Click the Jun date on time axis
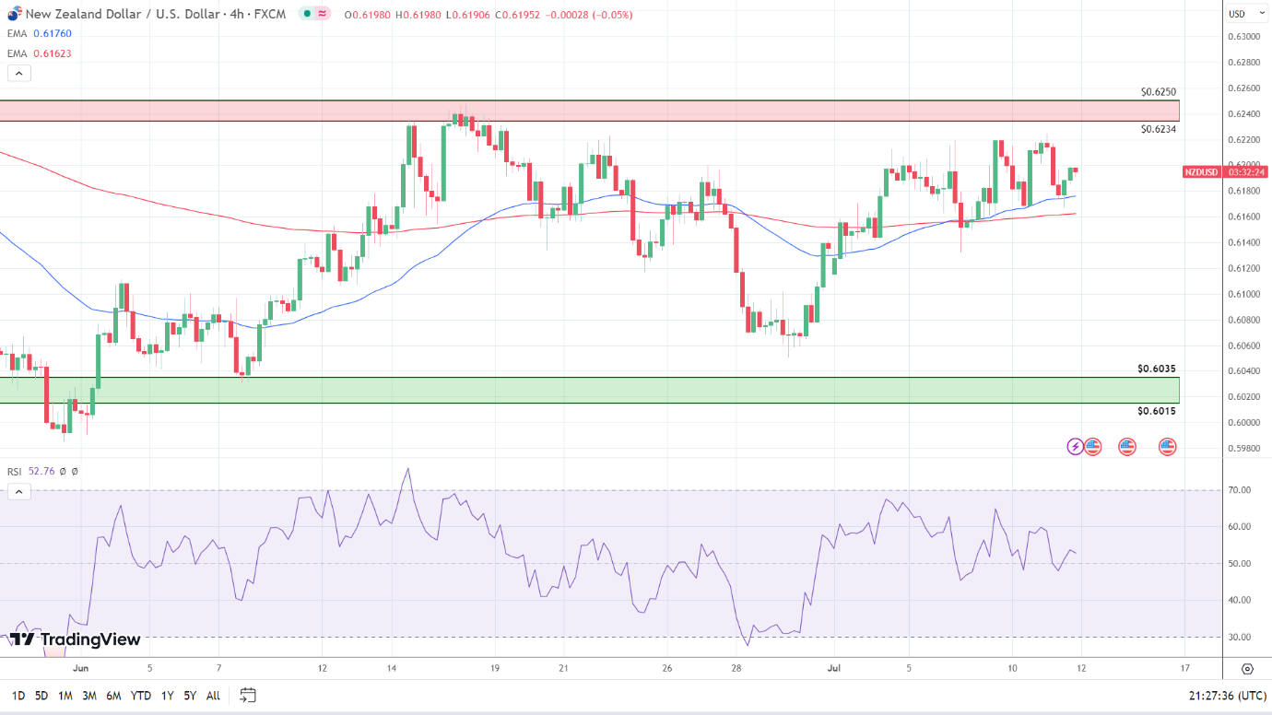The height and width of the screenshot is (715, 1272). pos(80,668)
